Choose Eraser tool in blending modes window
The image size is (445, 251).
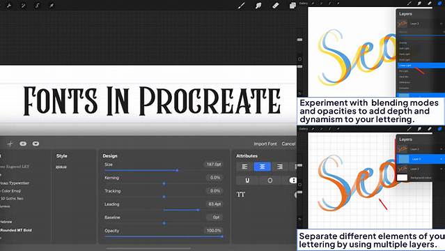pos(430,3)
